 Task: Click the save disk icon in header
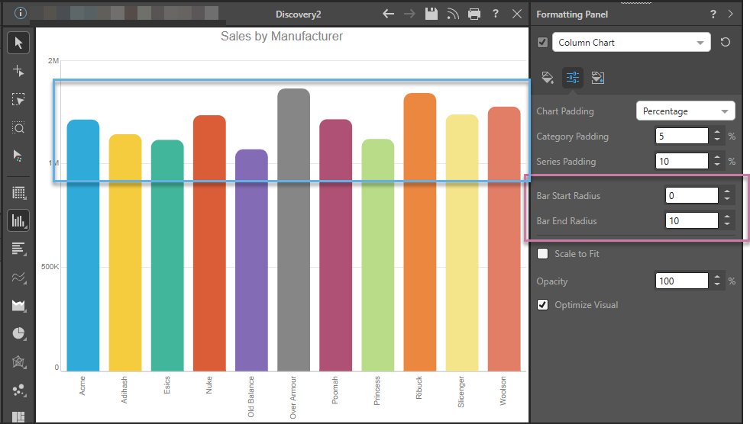coord(432,14)
